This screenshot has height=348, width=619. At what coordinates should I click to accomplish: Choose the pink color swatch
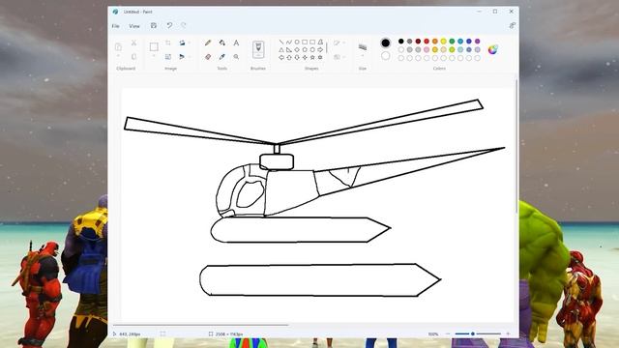(x=427, y=49)
